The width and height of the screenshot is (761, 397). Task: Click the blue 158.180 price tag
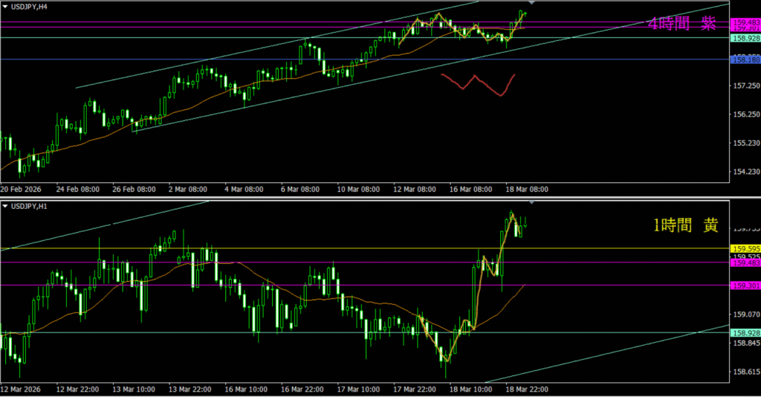point(745,59)
